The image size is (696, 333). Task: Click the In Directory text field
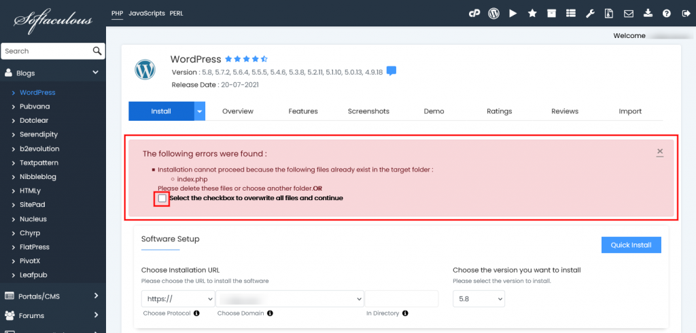pyautogui.click(x=401, y=299)
